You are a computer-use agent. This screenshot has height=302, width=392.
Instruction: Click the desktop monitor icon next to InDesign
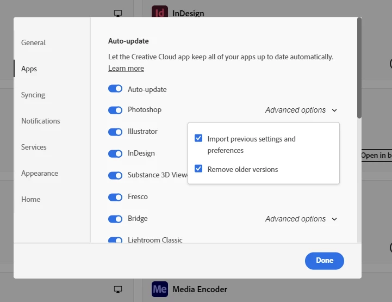tap(118, 13)
